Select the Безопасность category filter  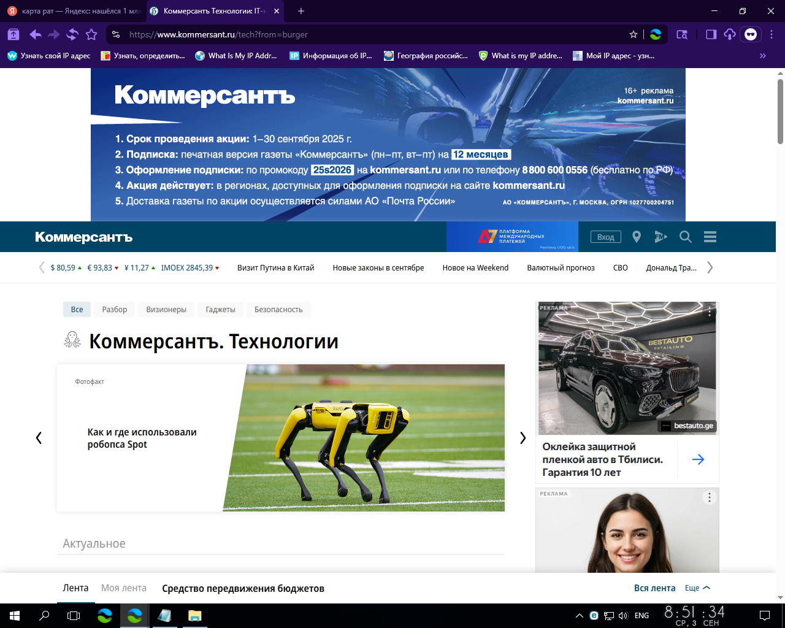(x=278, y=309)
